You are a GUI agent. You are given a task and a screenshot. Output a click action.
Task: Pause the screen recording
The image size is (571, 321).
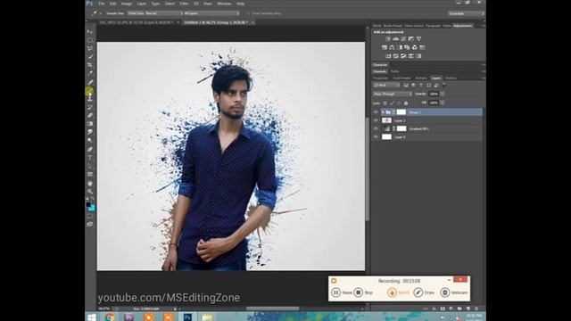tap(341, 292)
